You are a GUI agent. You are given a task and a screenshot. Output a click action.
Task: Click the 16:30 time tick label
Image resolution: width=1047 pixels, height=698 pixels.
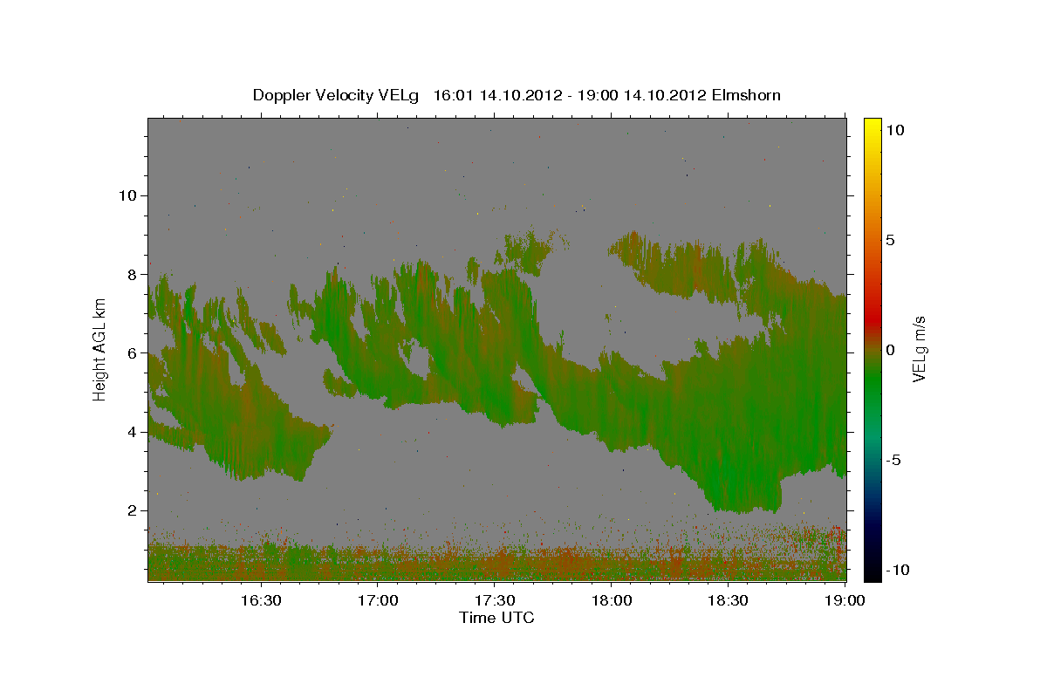tap(262, 601)
